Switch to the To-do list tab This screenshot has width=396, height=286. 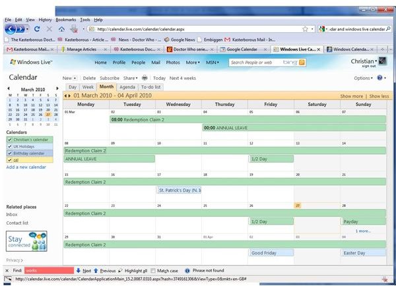(150, 87)
